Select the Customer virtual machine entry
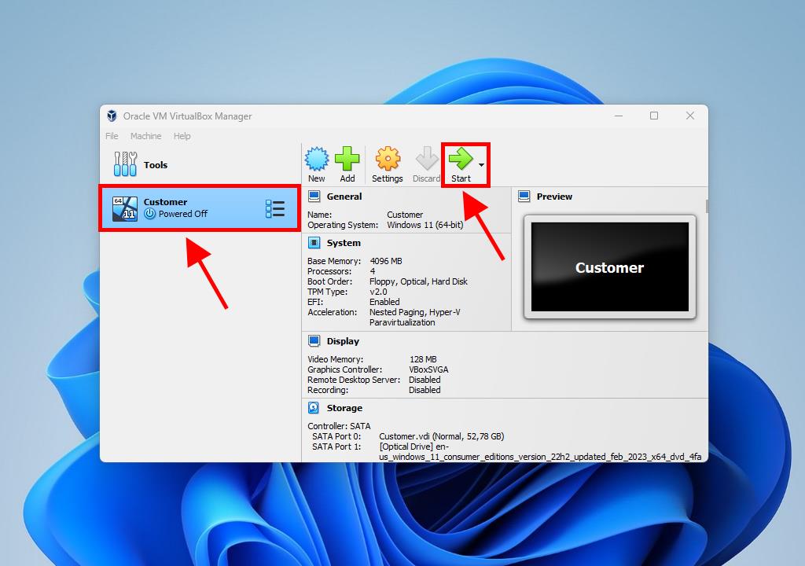 tap(189, 208)
